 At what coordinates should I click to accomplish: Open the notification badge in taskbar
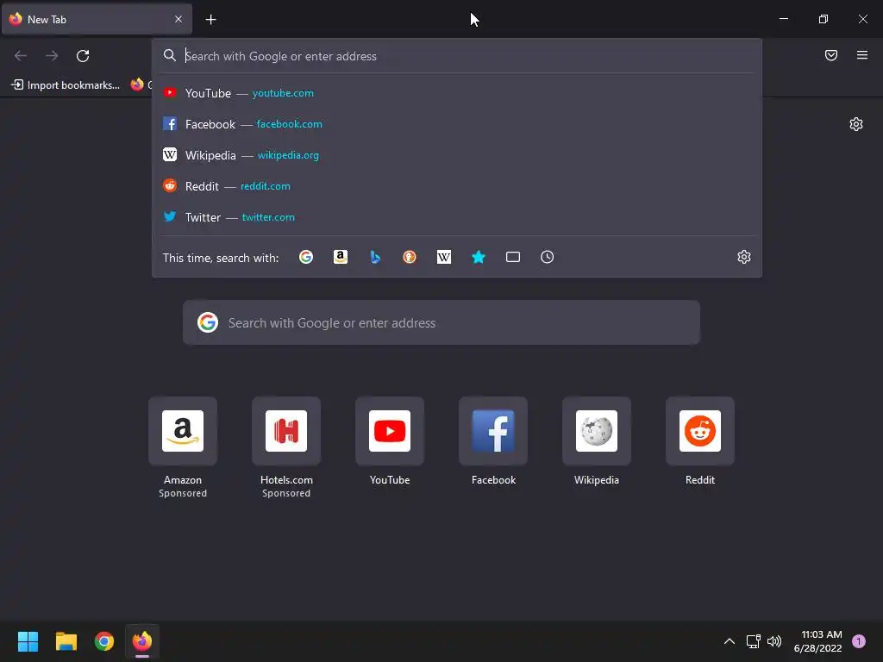pyautogui.click(x=859, y=641)
